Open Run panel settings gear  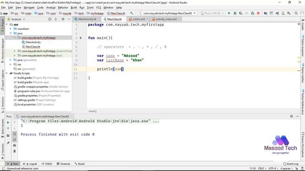(x=291, y=116)
